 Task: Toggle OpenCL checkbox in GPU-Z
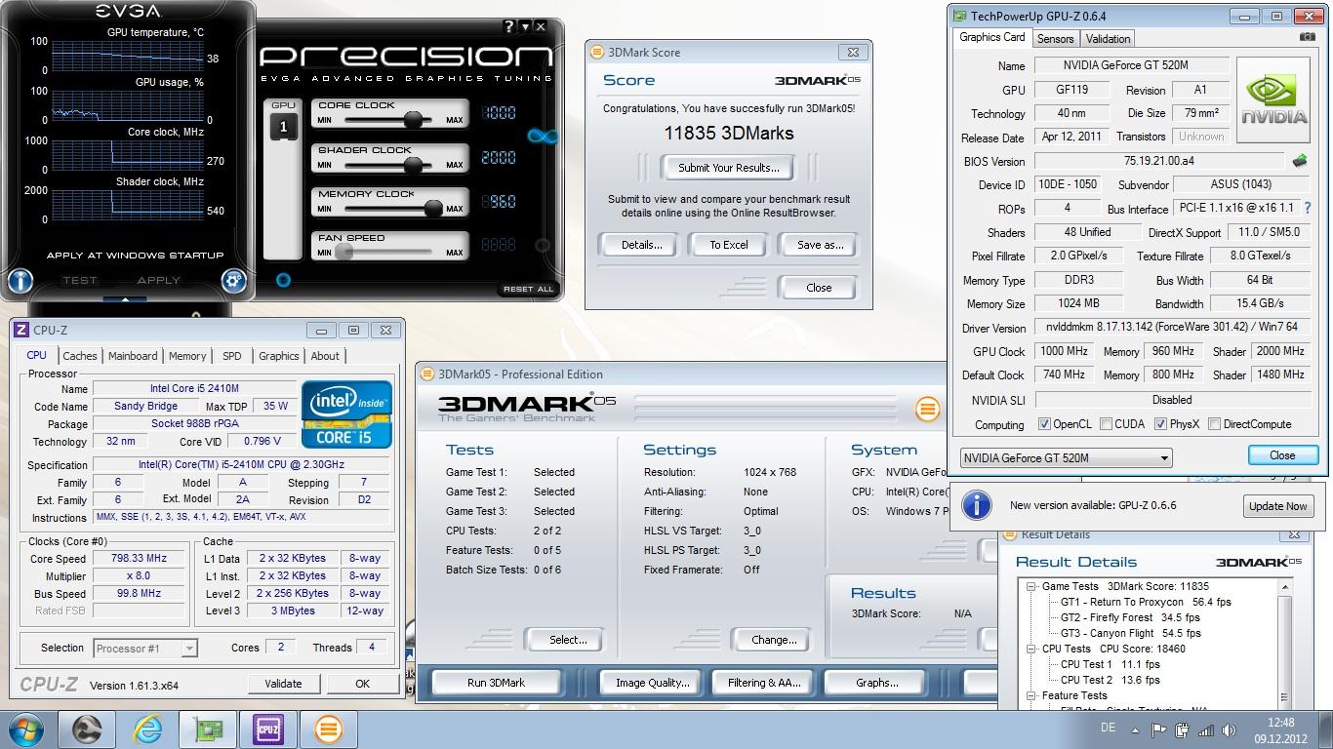point(1044,424)
